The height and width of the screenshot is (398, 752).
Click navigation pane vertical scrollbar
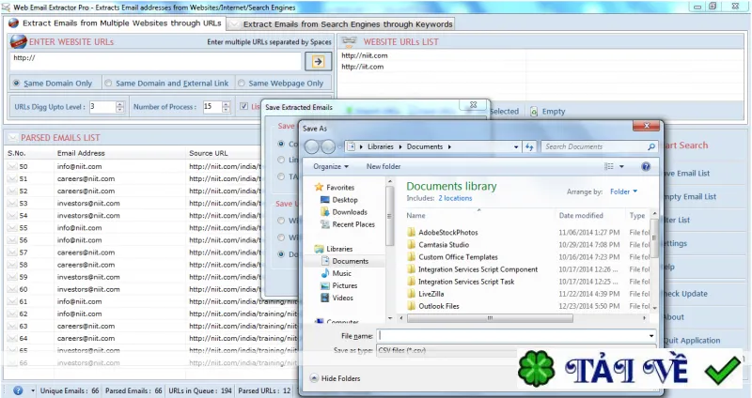click(x=389, y=216)
